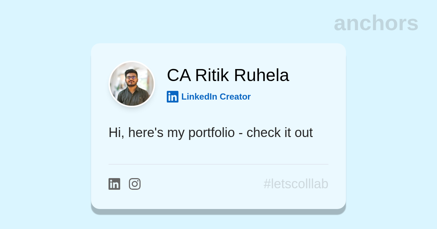
Task: Open the gray LinkedIn icon in card footer
Action: 114,184
